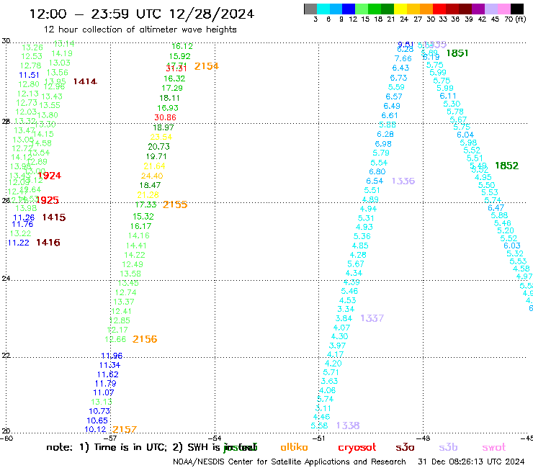
Task: Click the dark red s3a time 1414
Action: click(x=85, y=81)
